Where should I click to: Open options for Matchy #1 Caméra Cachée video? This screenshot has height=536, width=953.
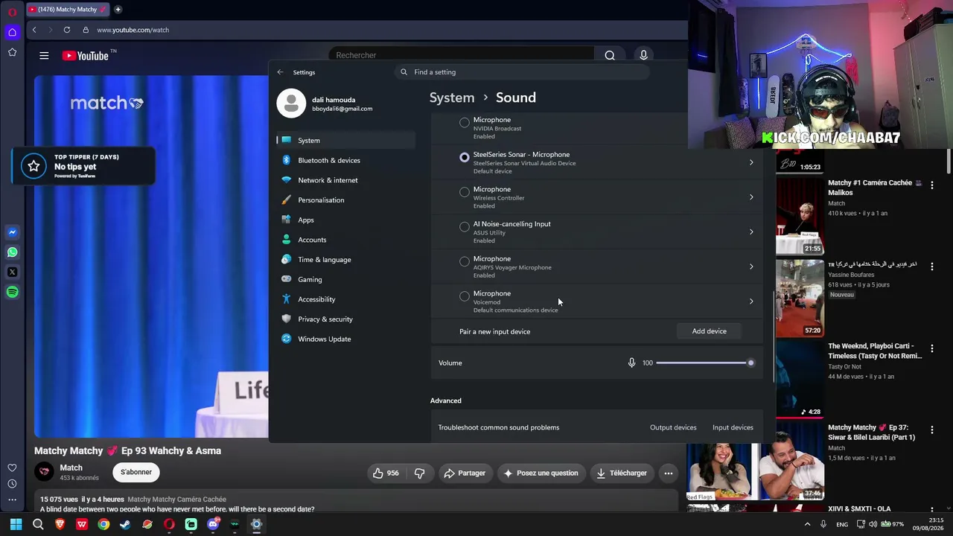click(x=931, y=185)
